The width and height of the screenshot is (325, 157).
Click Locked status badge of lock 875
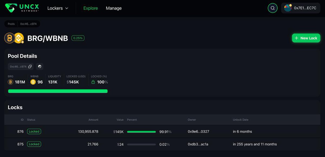coord(34,144)
